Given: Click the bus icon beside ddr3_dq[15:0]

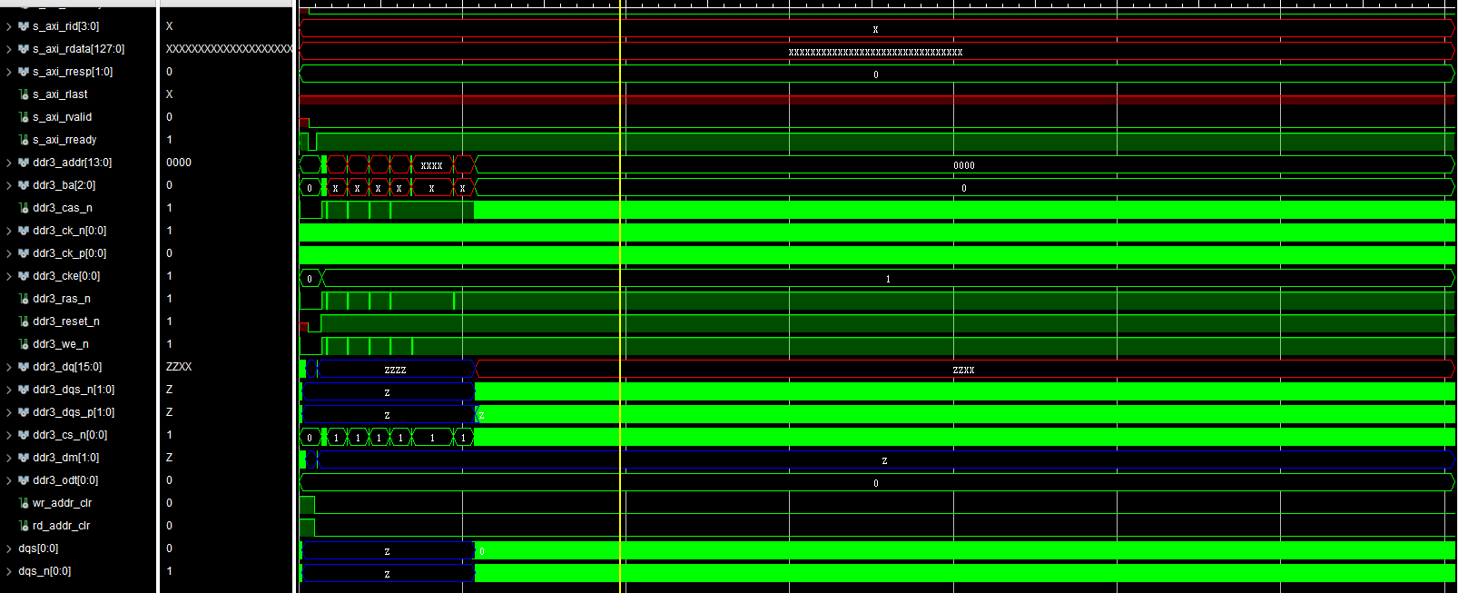Looking at the screenshot, I should tap(24, 367).
